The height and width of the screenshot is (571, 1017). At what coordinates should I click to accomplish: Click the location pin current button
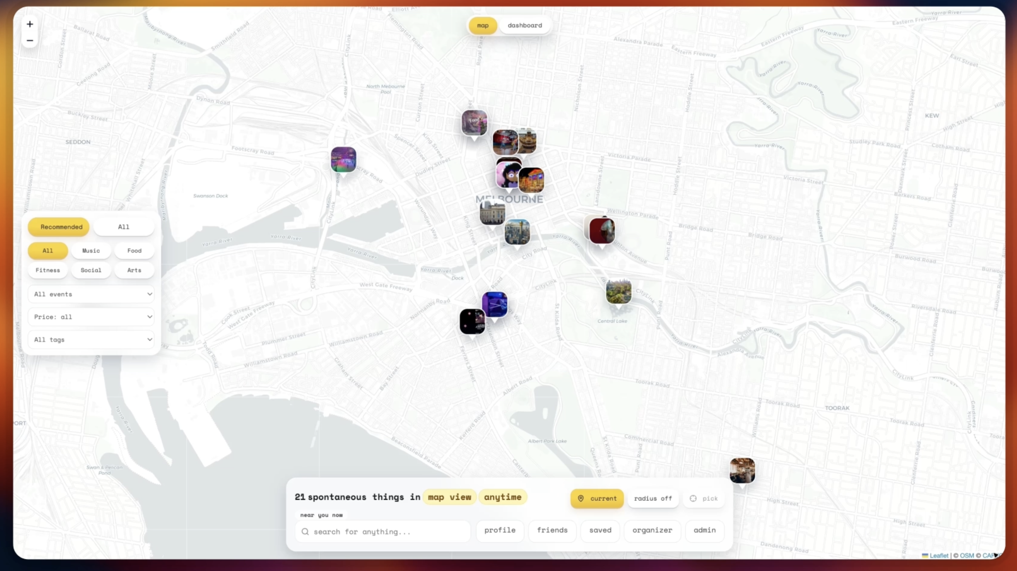596,498
